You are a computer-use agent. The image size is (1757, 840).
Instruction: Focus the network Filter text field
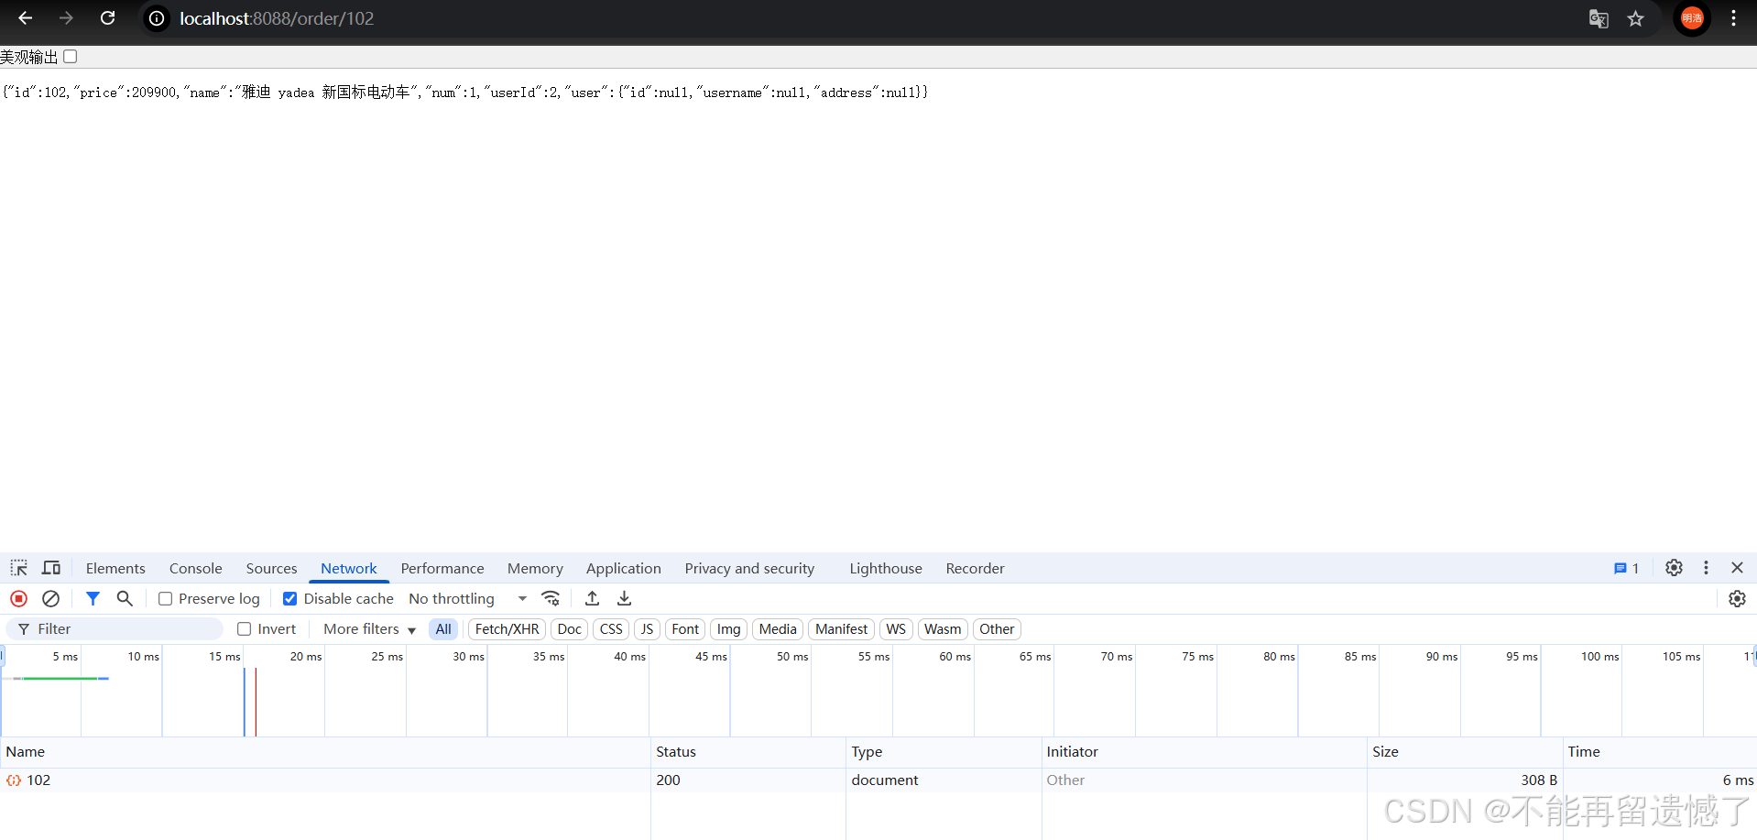(x=115, y=628)
